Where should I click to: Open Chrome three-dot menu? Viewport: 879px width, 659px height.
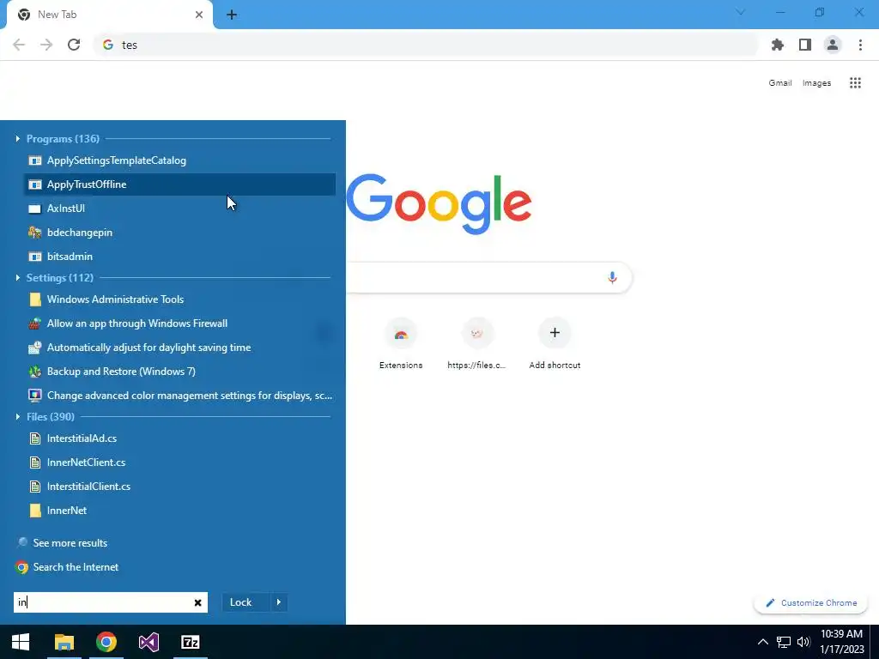[x=860, y=45]
